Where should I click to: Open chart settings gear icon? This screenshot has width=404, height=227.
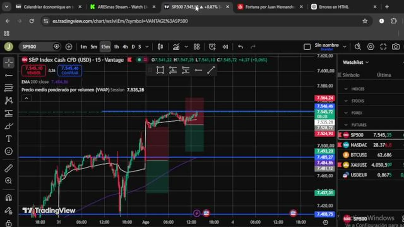[x=371, y=47]
